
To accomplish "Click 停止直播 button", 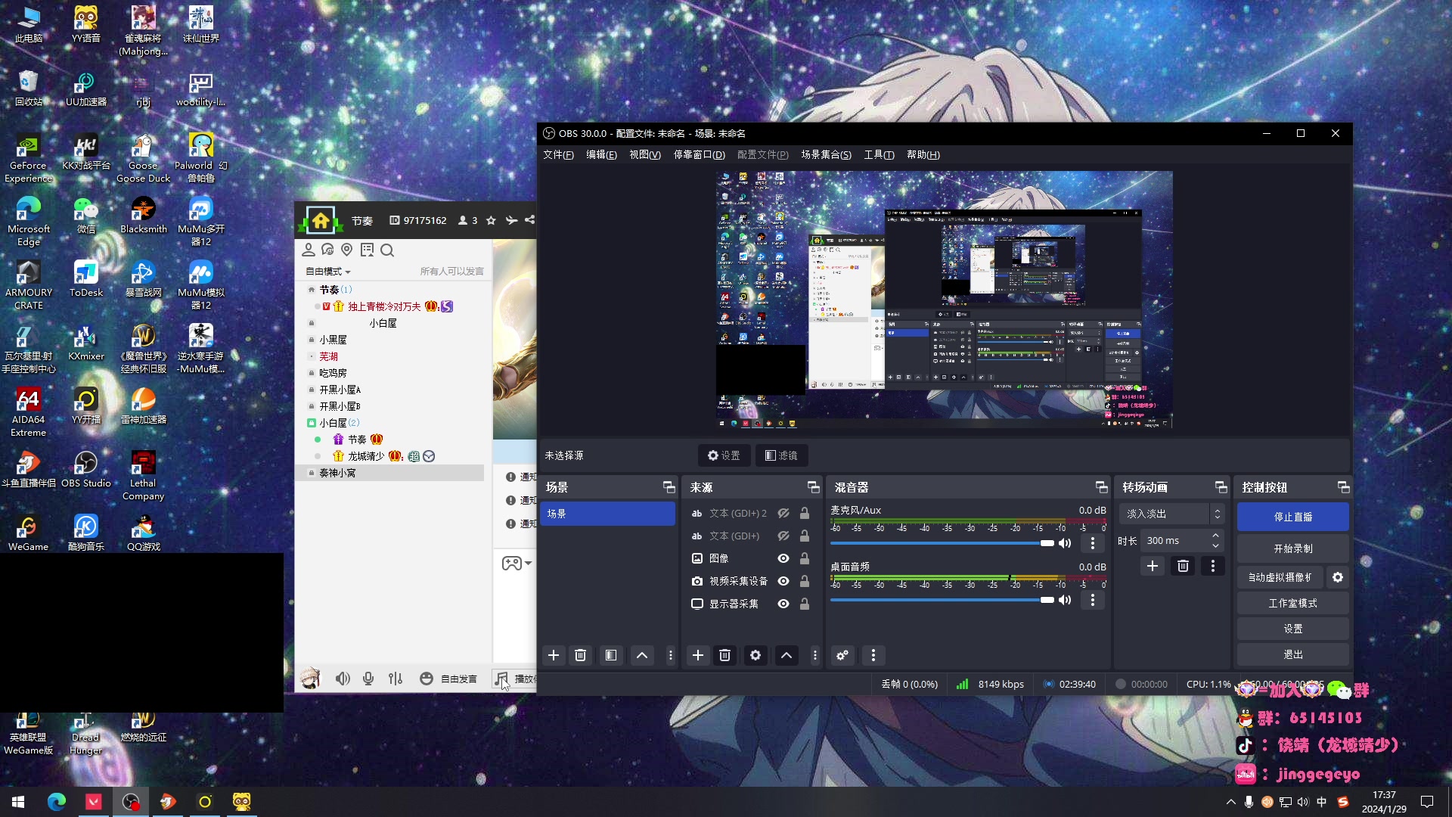I will pos(1293,517).
